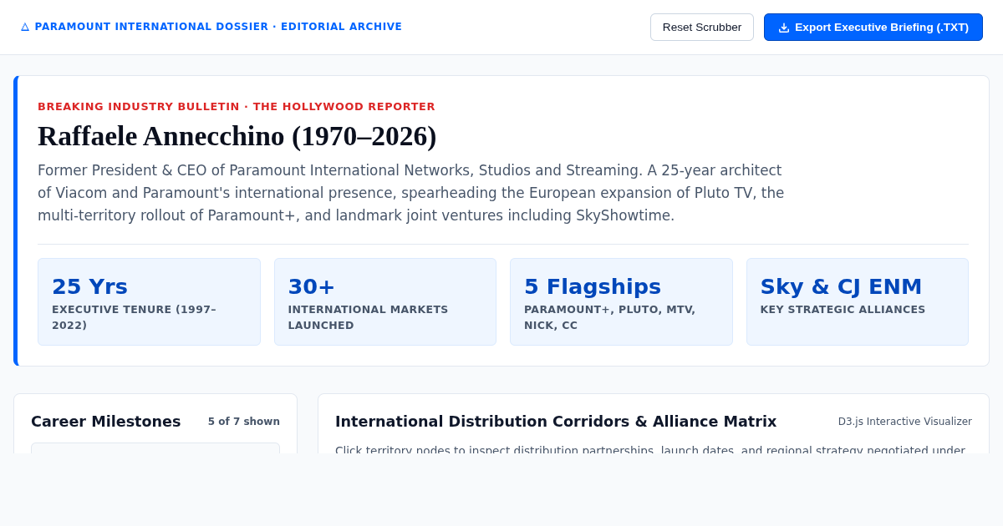This screenshot has width=1003, height=526.
Task: Click the Paramount International Dossier header title
Action: (x=218, y=27)
